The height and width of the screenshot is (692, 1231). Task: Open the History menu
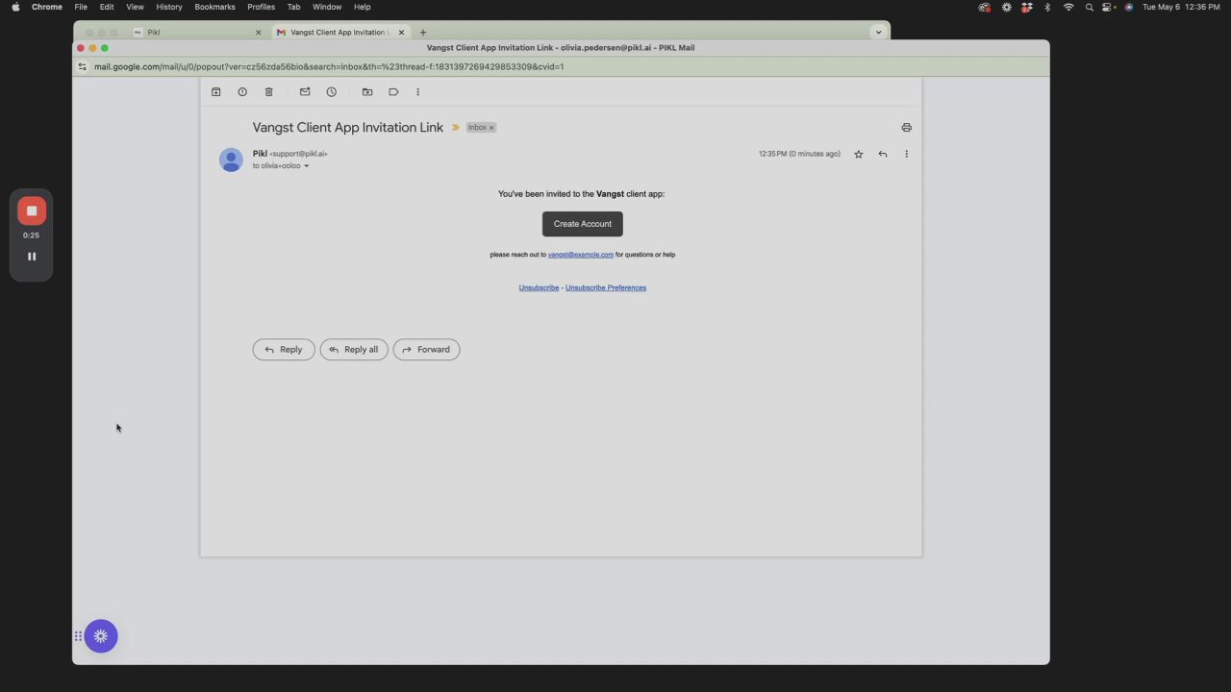coord(169,7)
